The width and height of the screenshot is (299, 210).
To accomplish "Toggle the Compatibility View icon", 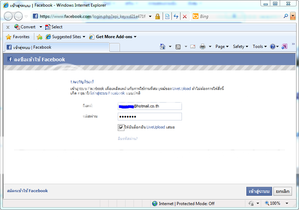I will pos(167,16).
